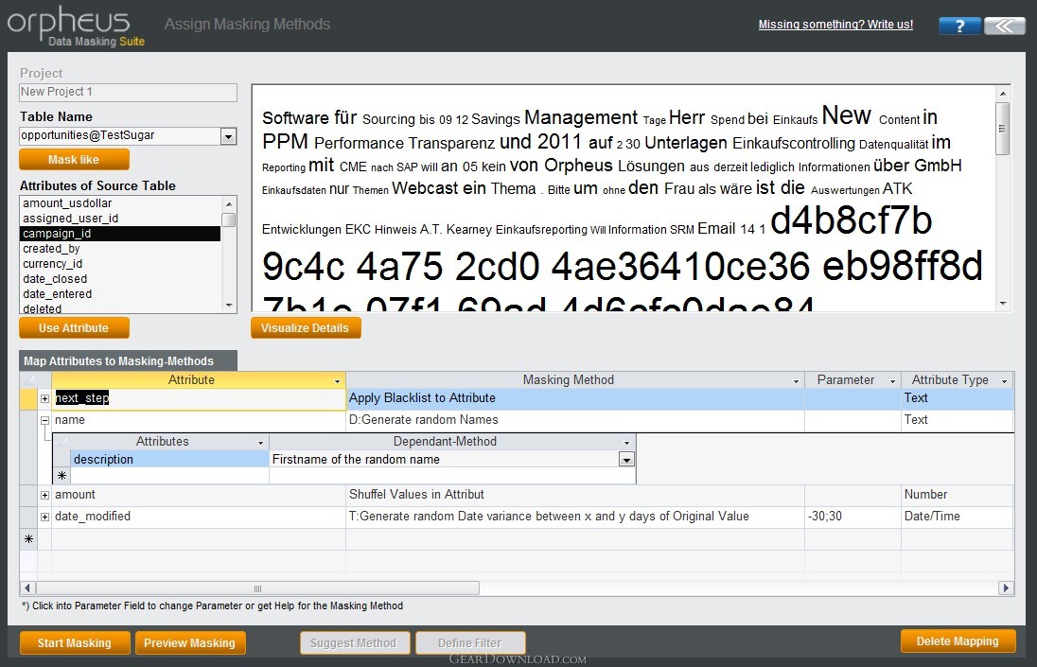Click the Use Attribute button
The height and width of the screenshot is (667, 1037).
click(74, 328)
